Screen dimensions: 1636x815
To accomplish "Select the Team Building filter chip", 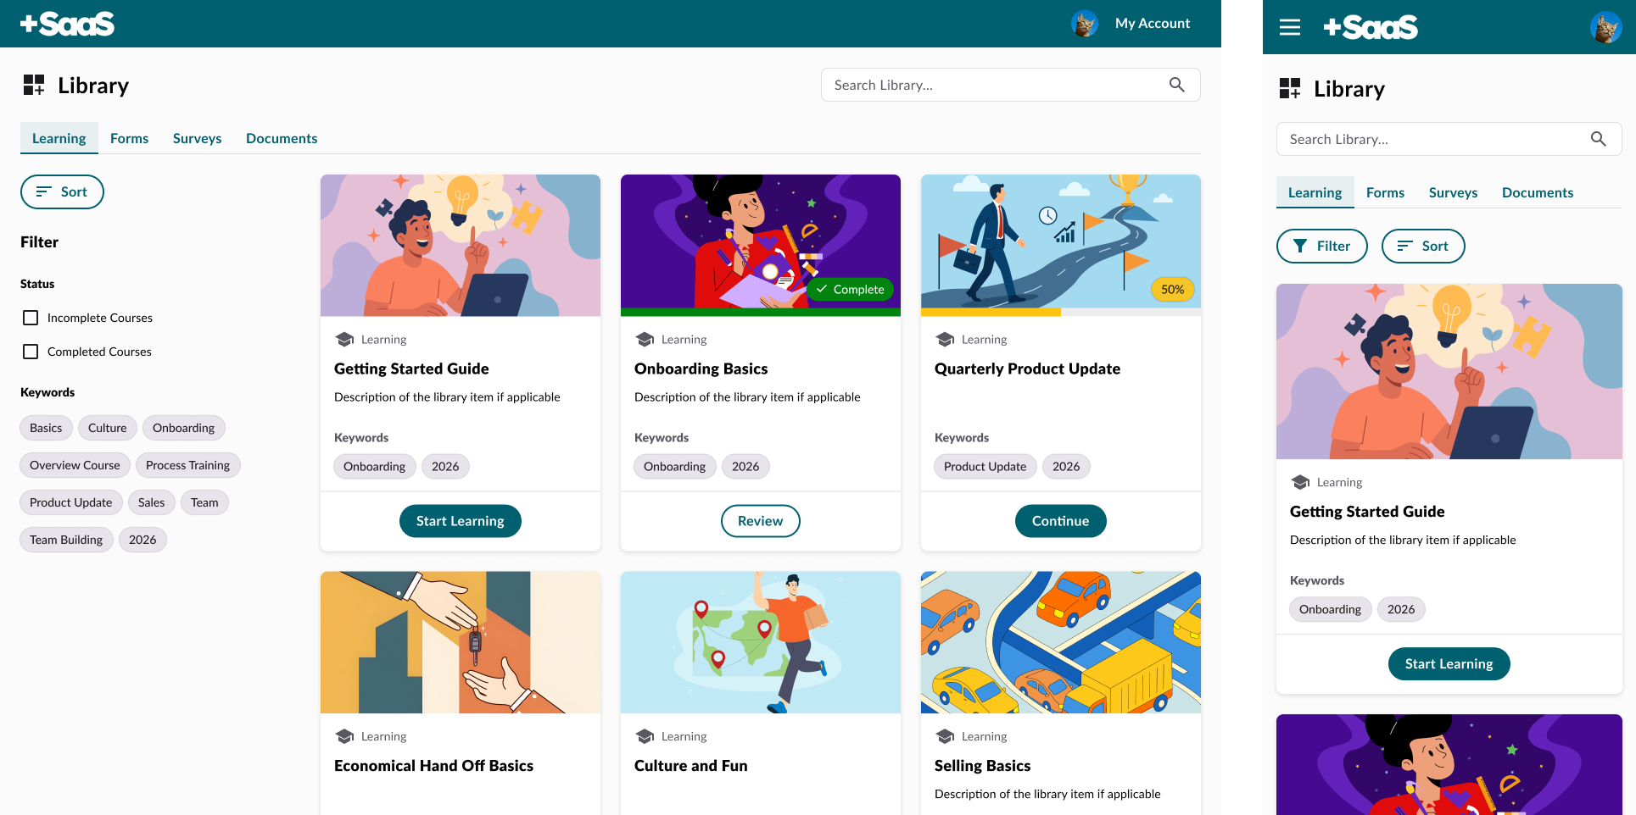I will point(66,540).
